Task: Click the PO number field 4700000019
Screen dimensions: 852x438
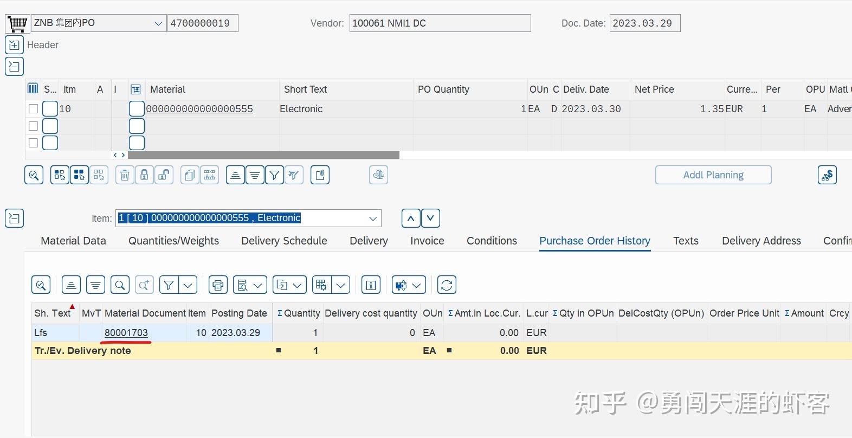Action: coord(203,23)
